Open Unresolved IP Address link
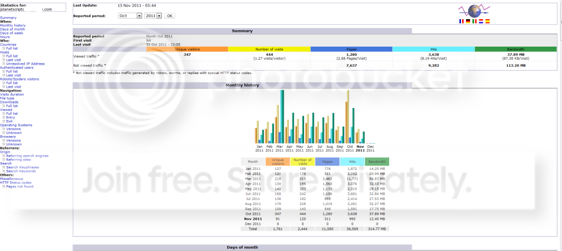This screenshot has height=251, width=562. coord(25,64)
